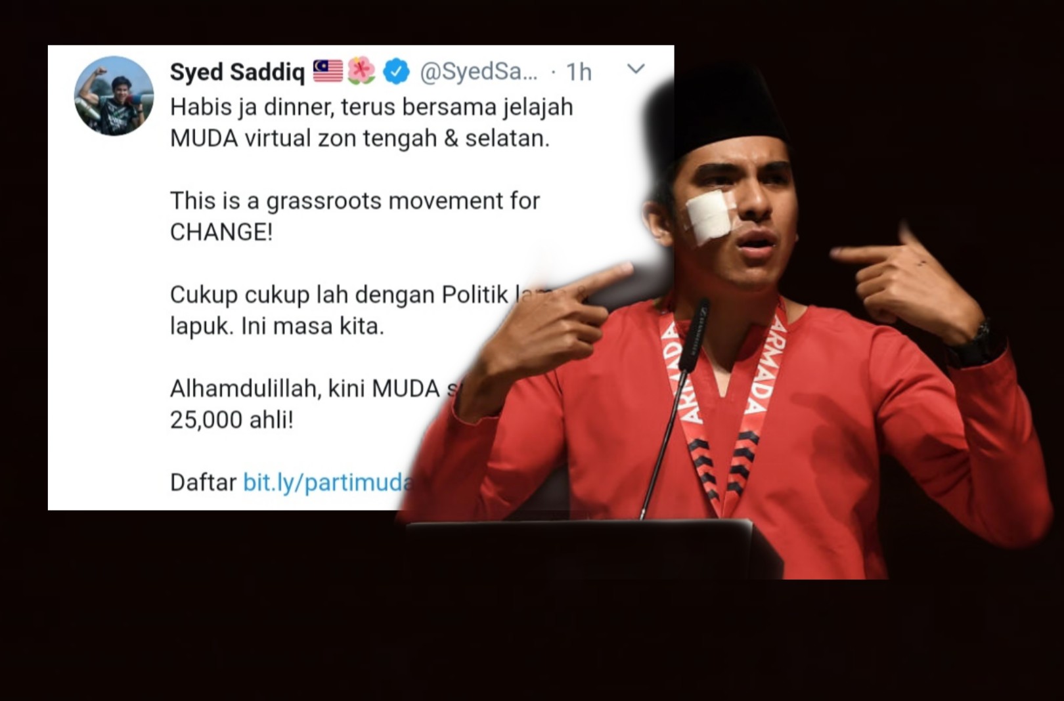Expand the tweet options chevron

pos(636,68)
